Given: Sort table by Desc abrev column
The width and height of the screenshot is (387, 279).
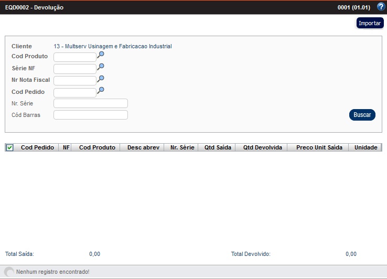Looking at the screenshot, I should coord(143,148).
